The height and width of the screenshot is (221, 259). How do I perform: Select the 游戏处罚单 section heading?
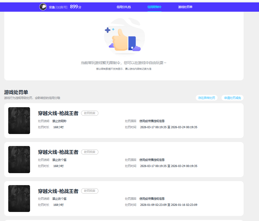coord(16,92)
